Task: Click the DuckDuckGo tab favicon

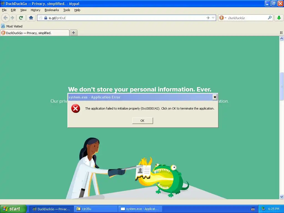Action: pyautogui.click(x=3, y=33)
